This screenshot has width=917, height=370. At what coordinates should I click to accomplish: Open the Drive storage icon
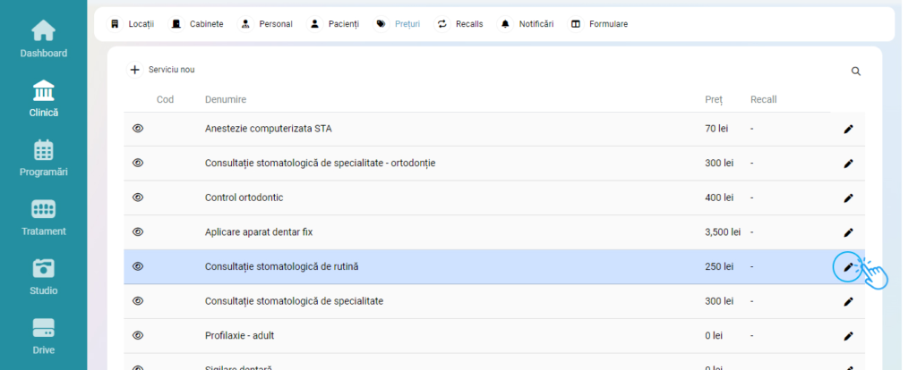pyautogui.click(x=43, y=328)
